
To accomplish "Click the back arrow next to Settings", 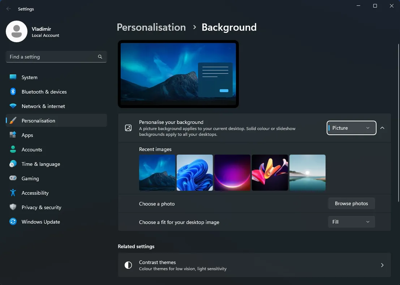I will coord(9,9).
